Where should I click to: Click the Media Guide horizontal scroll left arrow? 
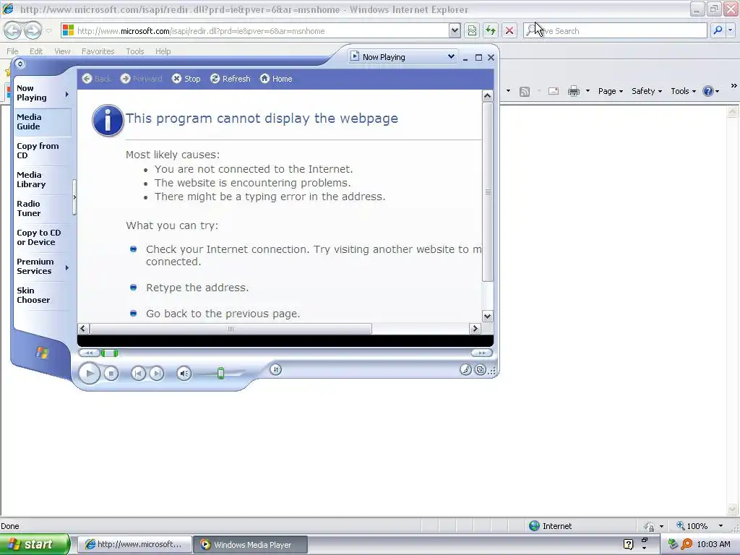[x=83, y=329]
